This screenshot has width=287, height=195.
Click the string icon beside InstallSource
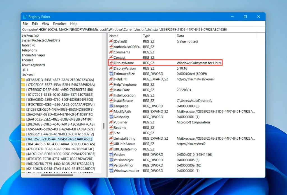111,100
